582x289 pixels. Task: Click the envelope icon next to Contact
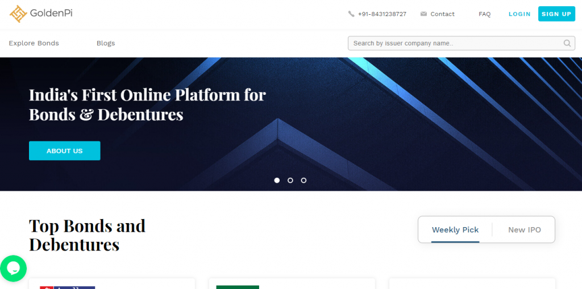pyautogui.click(x=423, y=14)
